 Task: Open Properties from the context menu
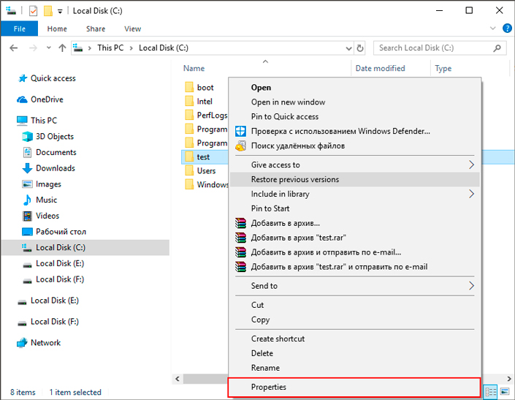pyautogui.click(x=355, y=387)
